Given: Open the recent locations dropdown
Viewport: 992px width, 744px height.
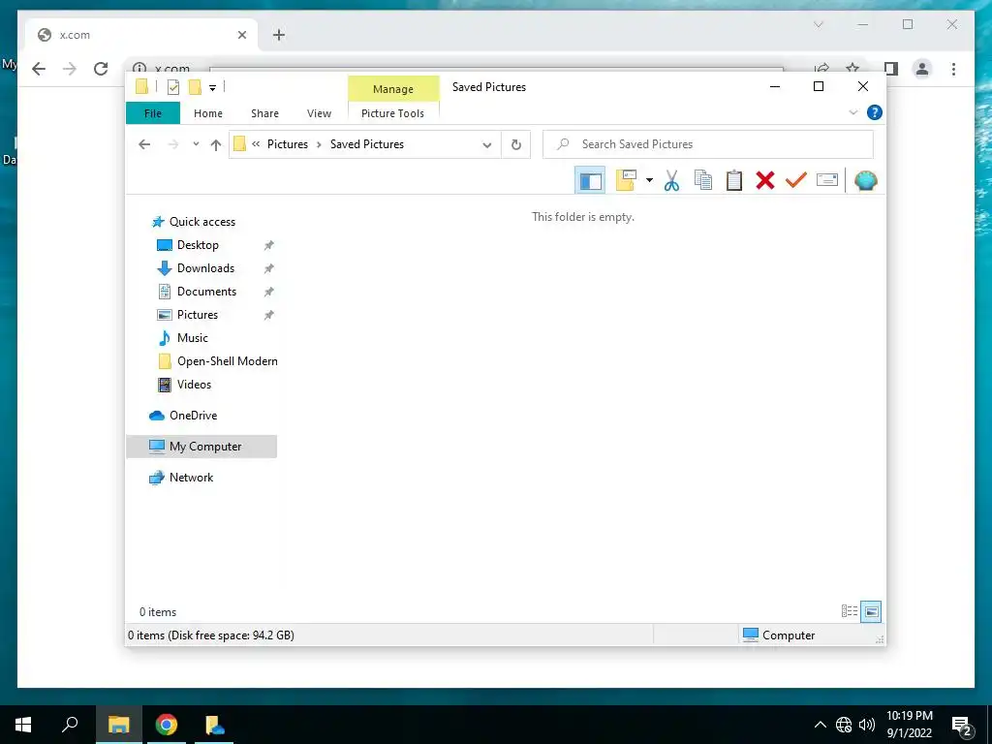Looking at the screenshot, I should click(196, 144).
